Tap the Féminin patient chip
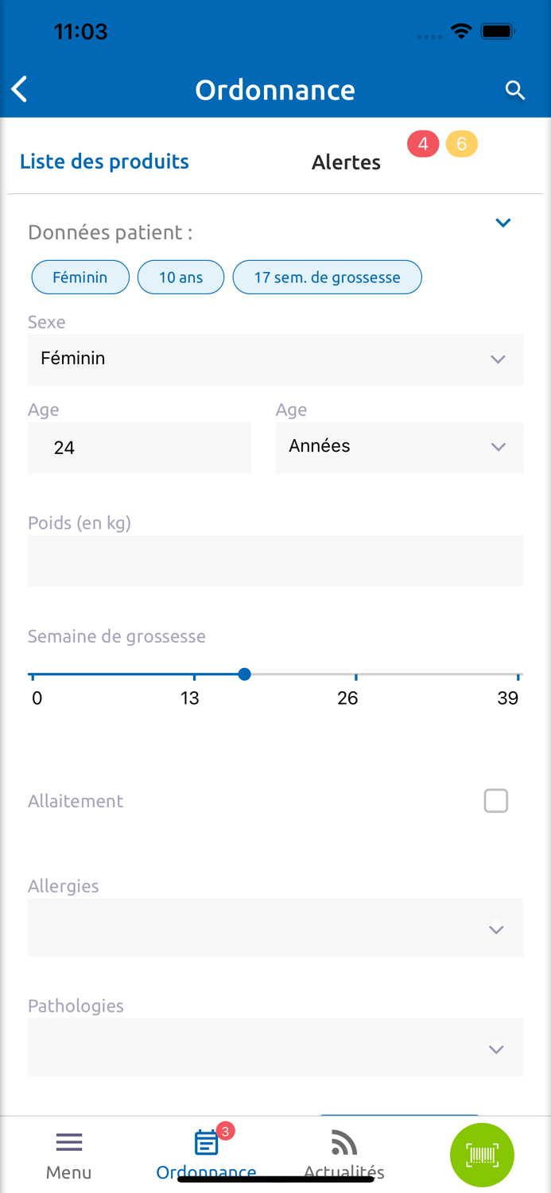 click(x=80, y=278)
